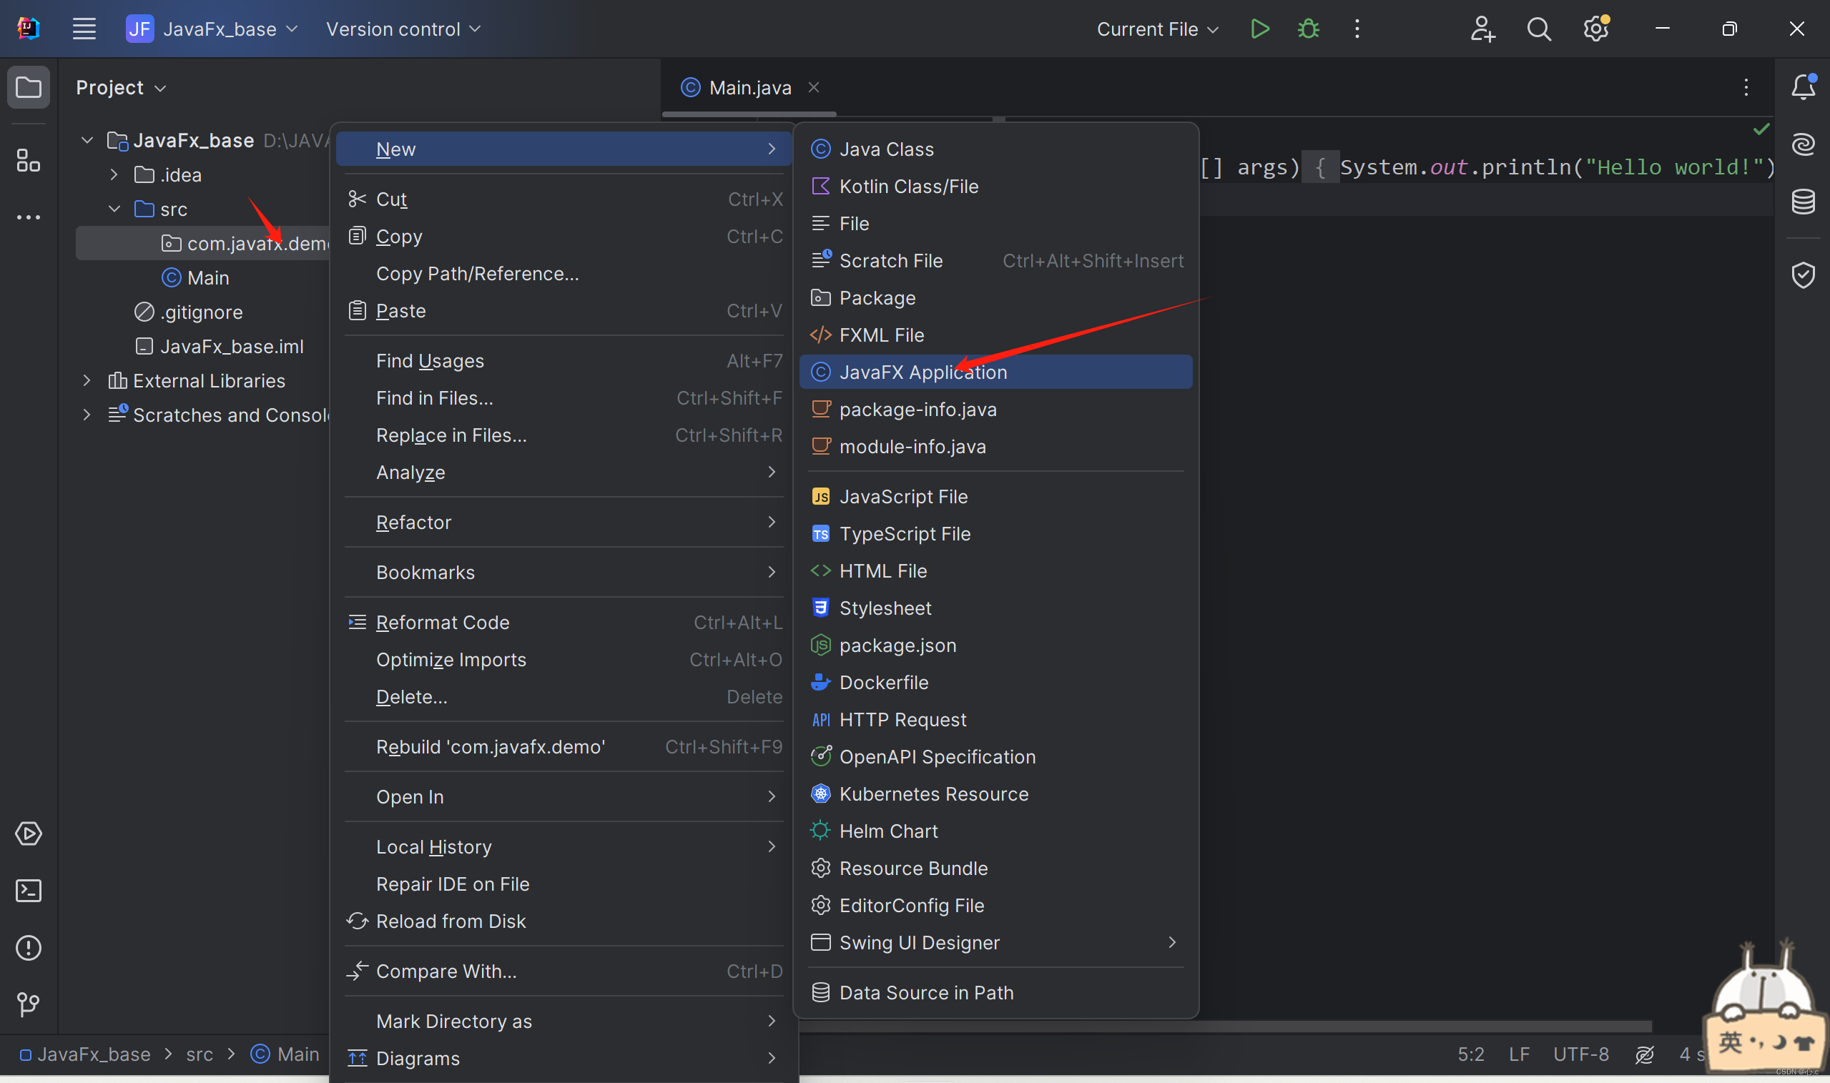Click the Main.java tab close button
This screenshot has height=1083, width=1830.
pos(814,86)
